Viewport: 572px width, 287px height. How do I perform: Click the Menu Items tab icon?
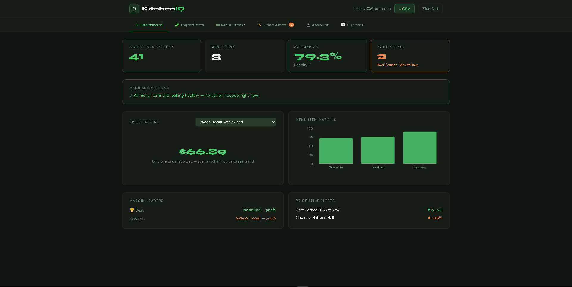(218, 25)
